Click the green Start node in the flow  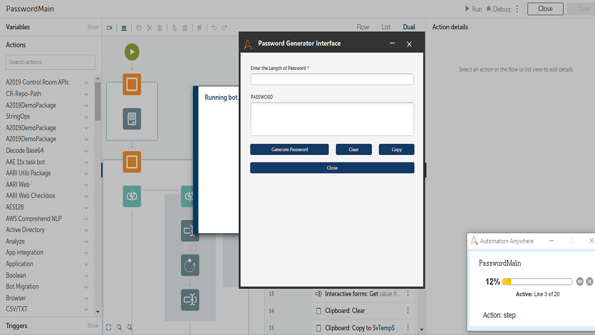point(132,52)
